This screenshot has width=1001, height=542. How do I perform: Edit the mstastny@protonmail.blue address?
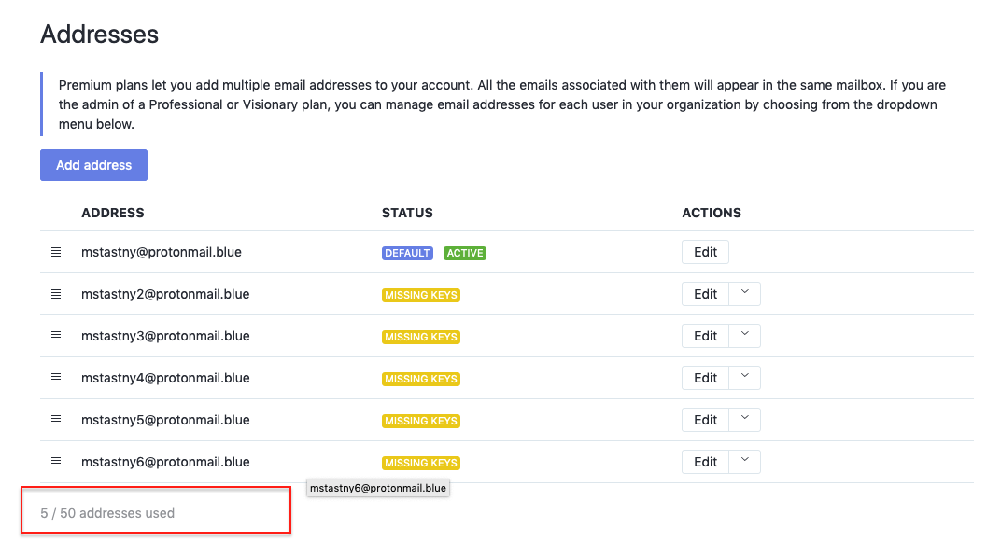point(705,251)
